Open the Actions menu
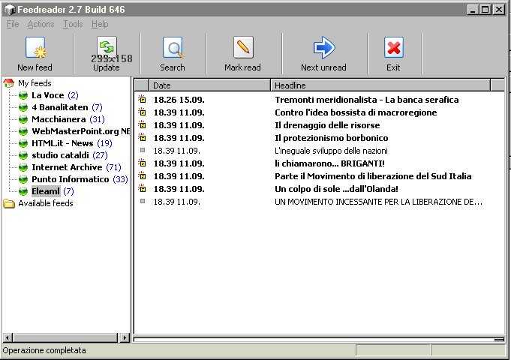 click(x=41, y=24)
